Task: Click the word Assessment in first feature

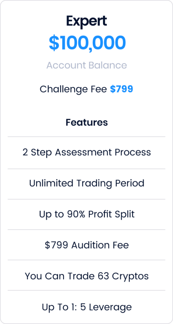Action: (83, 153)
